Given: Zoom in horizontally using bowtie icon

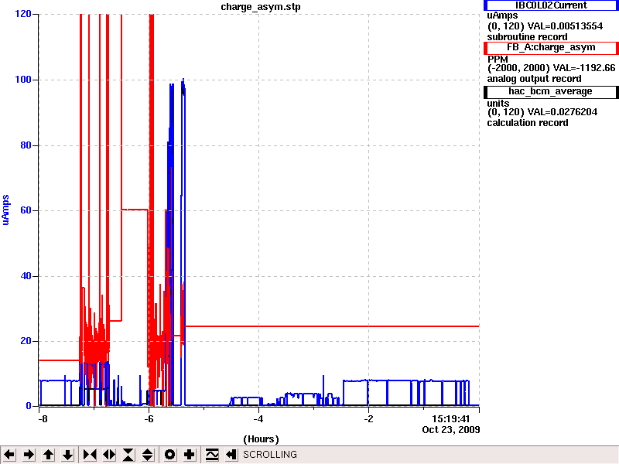Looking at the screenshot, I should [90, 455].
